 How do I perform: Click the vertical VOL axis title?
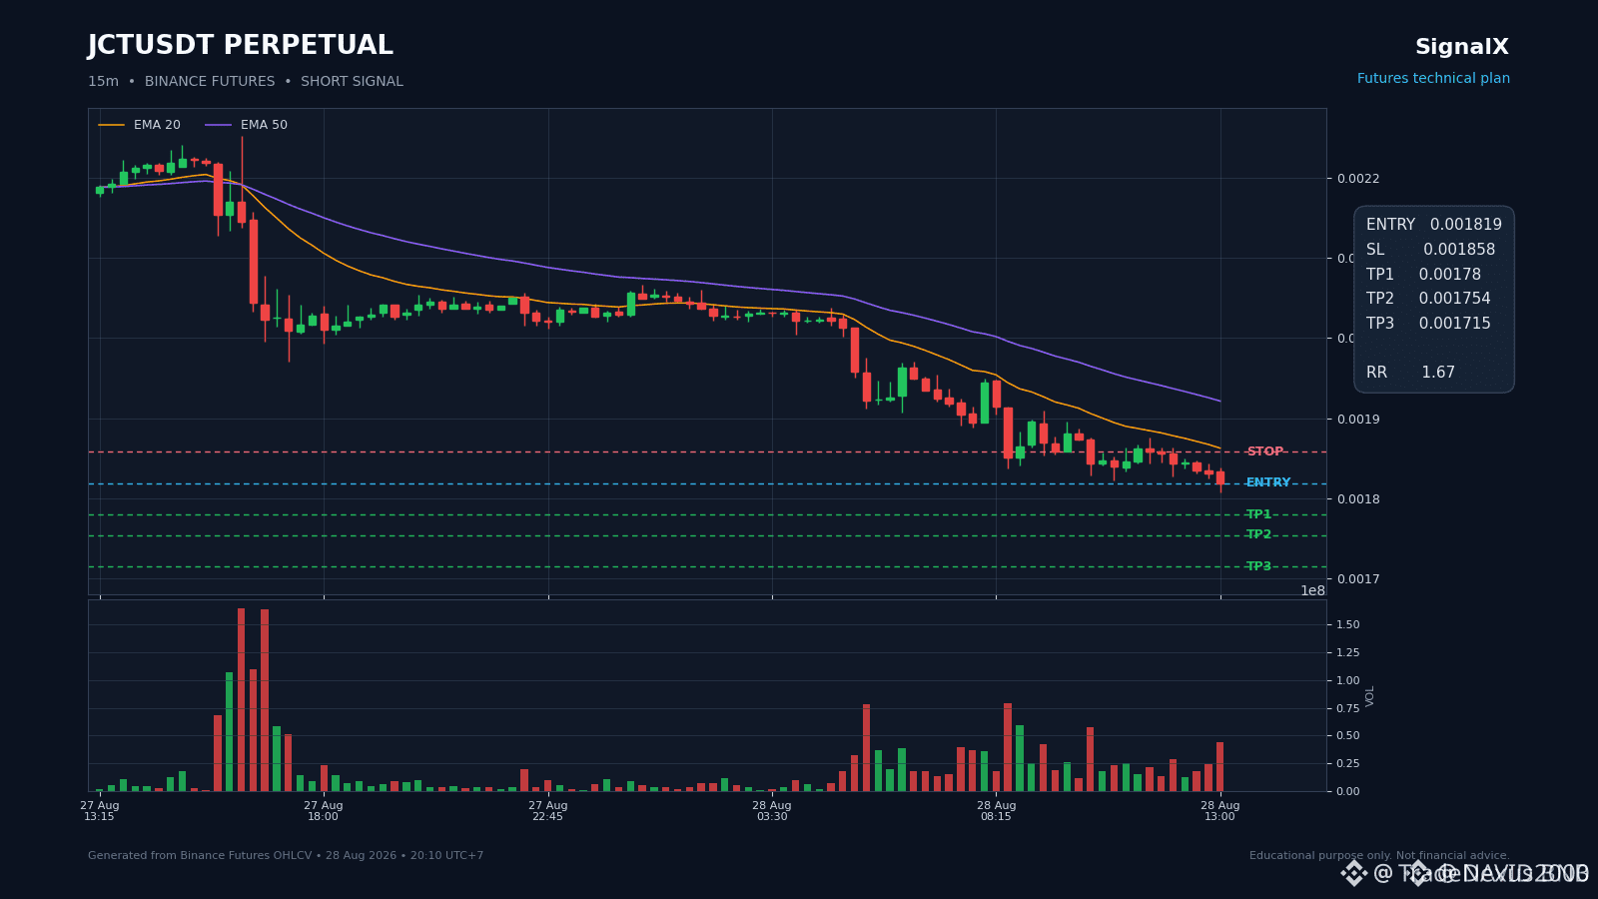[1370, 696]
